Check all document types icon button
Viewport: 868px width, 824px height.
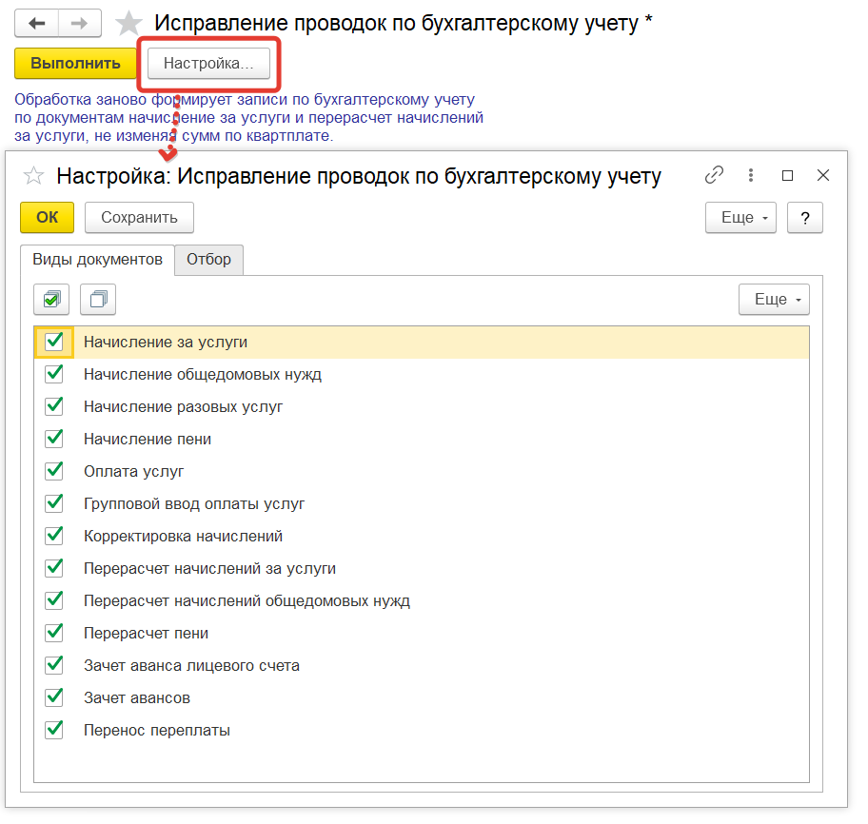(51, 300)
